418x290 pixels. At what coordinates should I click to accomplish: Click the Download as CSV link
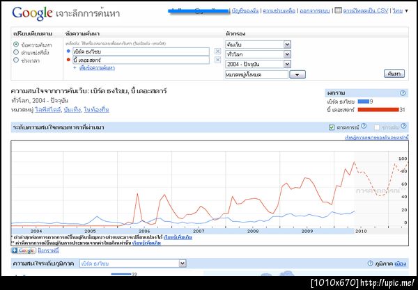coord(365,10)
